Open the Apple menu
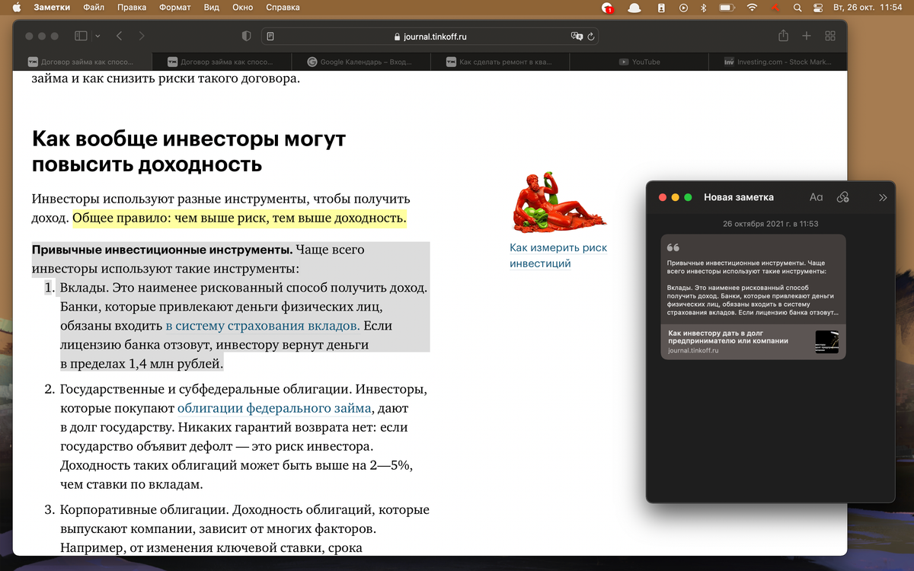 (x=17, y=8)
